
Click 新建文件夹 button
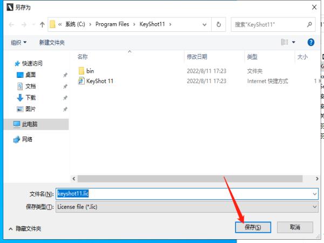(52, 43)
